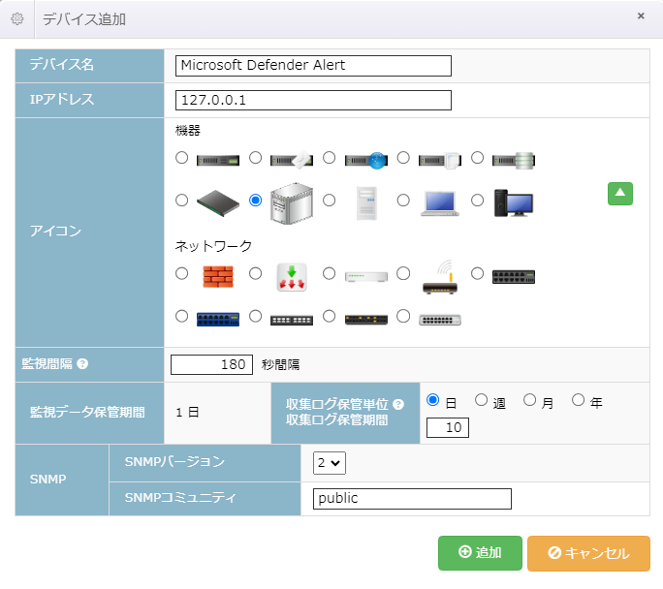Select the 月 log retention unit

pyautogui.click(x=529, y=400)
